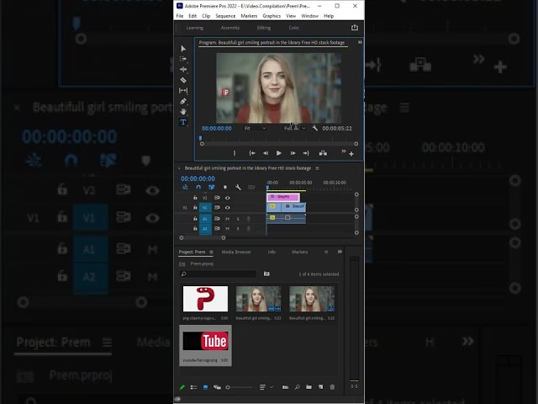Open Project Prem panel menu
538x404 pixels.
(x=211, y=252)
